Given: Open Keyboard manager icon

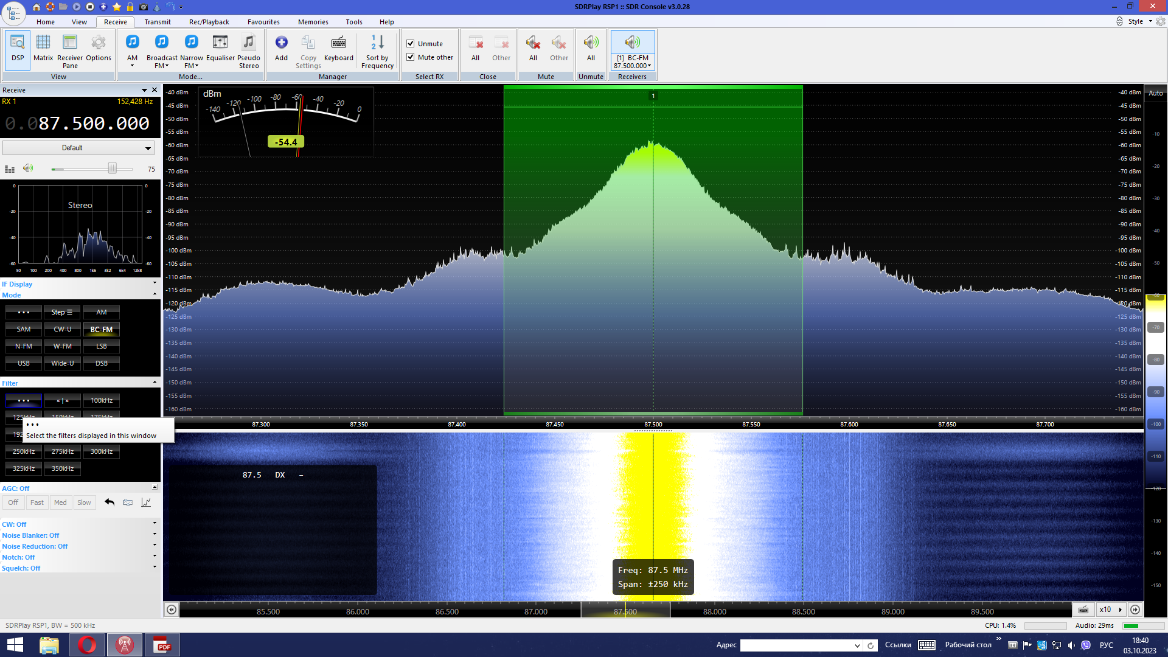Looking at the screenshot, I should [x=338, y=48].
